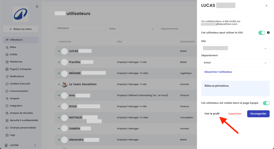Click the Chatbot d'accueil icon
The width and height of the screenshot is (274, 149).
(7, 84)
